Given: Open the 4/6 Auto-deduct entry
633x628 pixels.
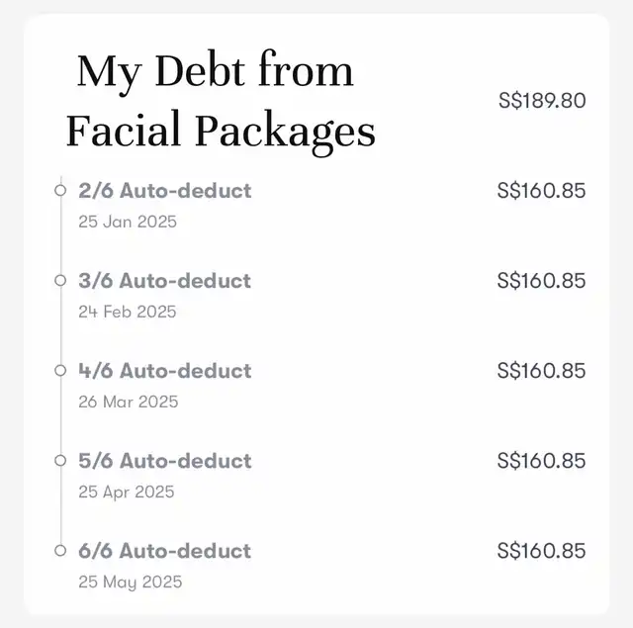Looking at the screenshot, I should pyautogui.click(x=165, y=371).
